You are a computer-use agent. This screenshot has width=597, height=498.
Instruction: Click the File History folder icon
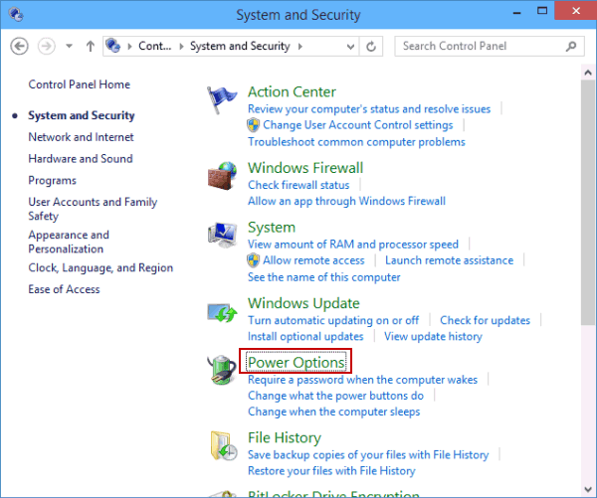[x=222, y=446]
